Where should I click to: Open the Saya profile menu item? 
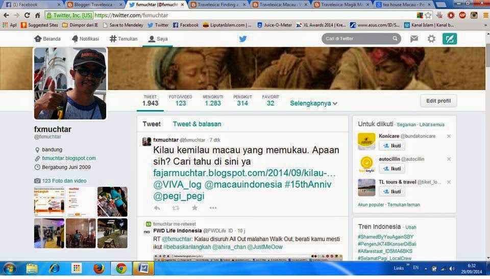point(158,39)
